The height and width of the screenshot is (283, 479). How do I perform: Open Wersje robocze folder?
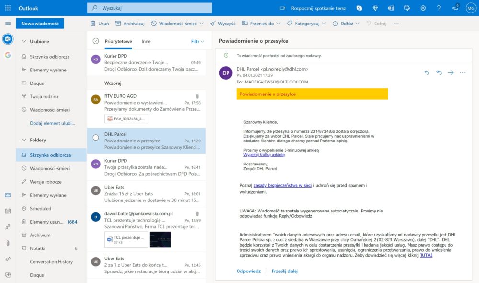[x=51, y=182]
